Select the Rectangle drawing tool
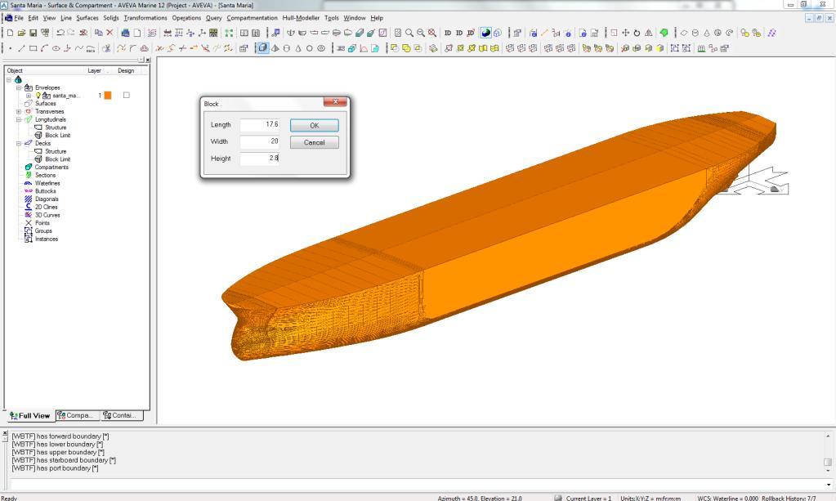The width and height of the screenshot is (836, 501). pos(33,48)
